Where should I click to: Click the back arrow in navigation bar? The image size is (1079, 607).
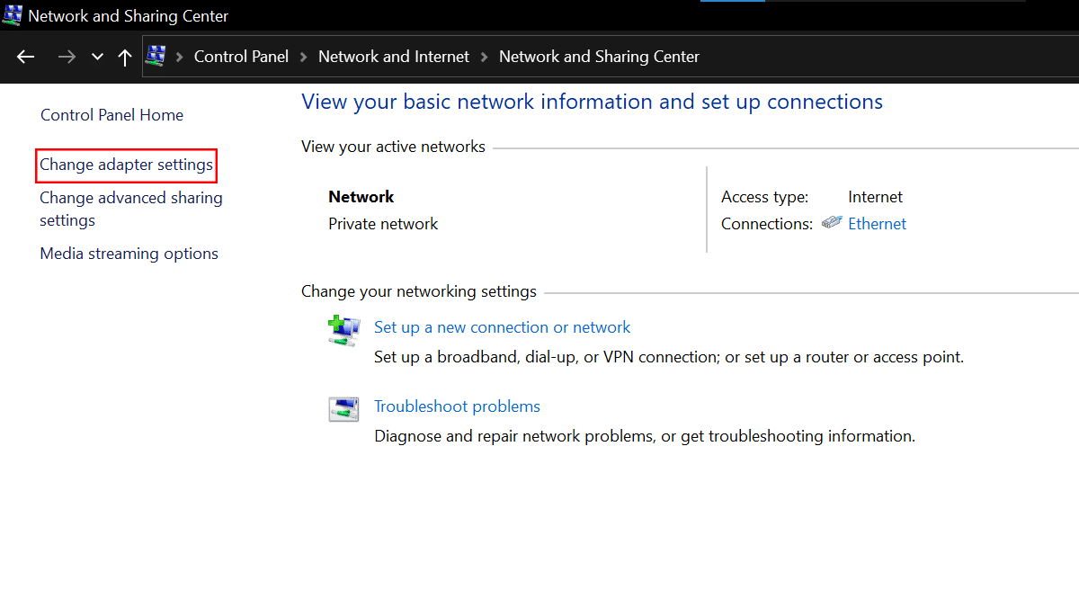(25, 57)
